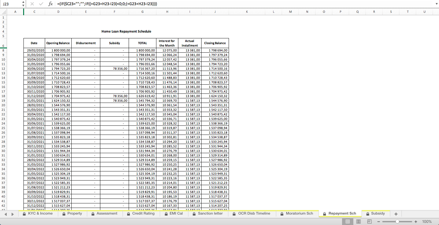Open the Credit Rating sheet tab
439x225 pixels.
coord(141,214)
